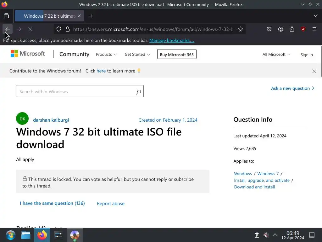The width and height of the screenshot is (322, 242).
Task: Open the clipboard tray icon
Action: click(257, 235)
